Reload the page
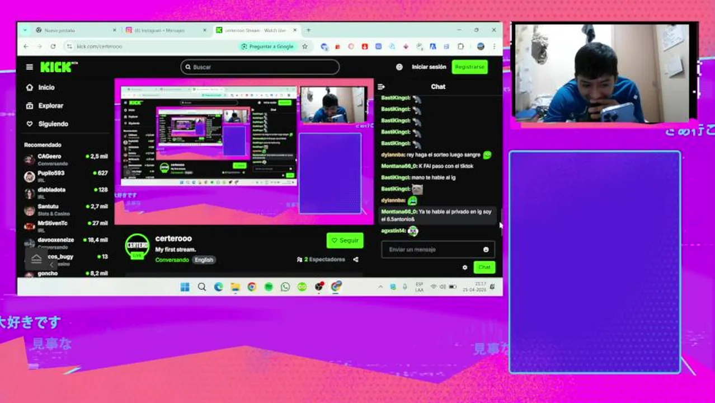Screen dimensions: 715x403 point(53,46)
